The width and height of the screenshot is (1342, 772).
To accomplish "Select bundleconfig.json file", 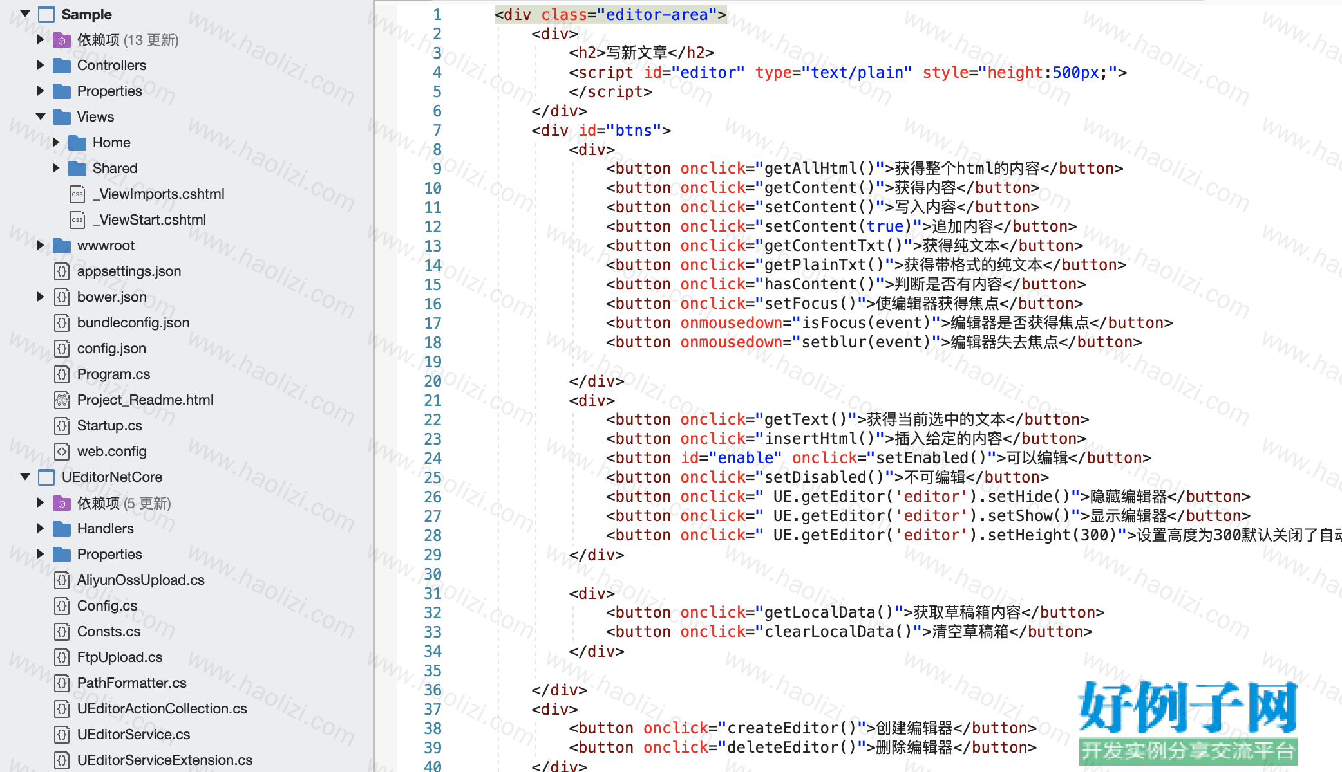I will [x=133, y=322].
